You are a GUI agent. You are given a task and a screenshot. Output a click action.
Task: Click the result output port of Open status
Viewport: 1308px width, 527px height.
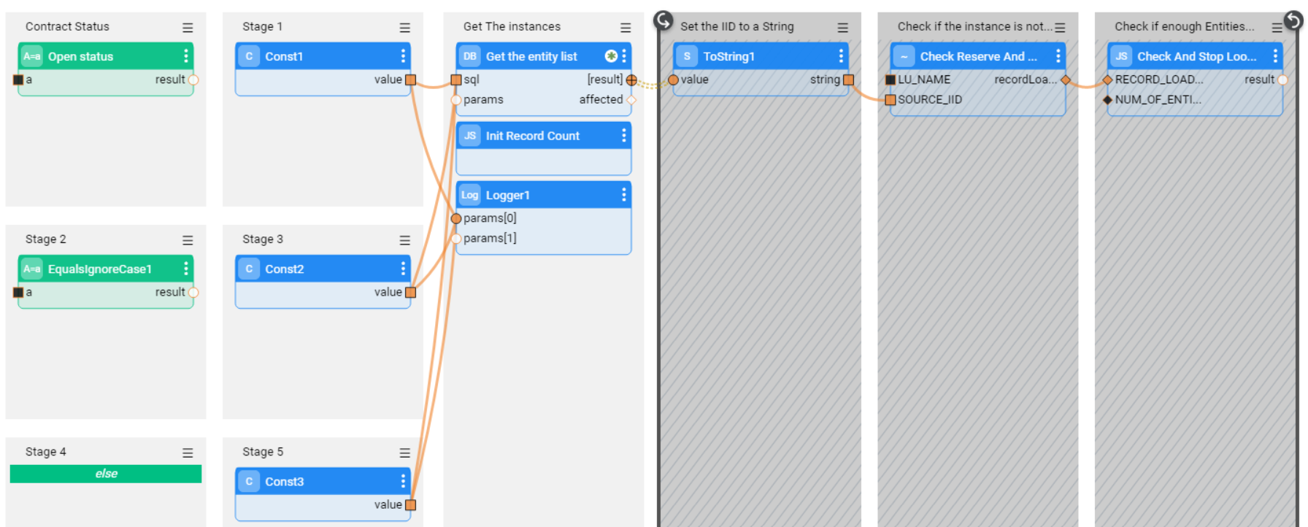point(193,80)
